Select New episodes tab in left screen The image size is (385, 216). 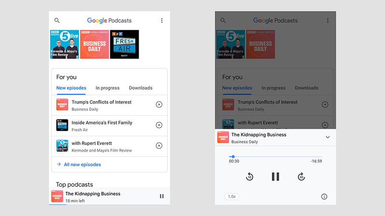pyautogui.click(x=71, y=88)
